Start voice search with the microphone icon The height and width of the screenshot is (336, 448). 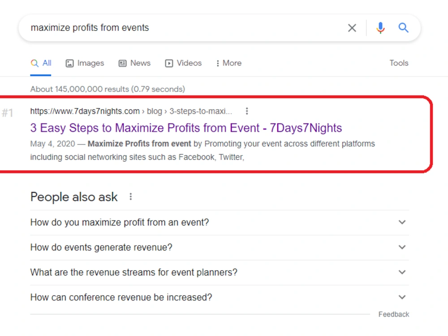[380, 28]
